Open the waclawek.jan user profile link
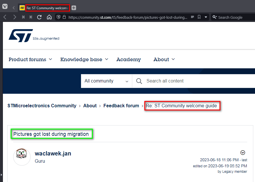The height and width of the screenshot is (182, 255). click(x=53, y=153)
